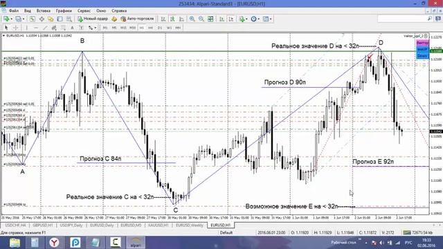Switch to the XAUUSD,H1 chart tab
This screenshot has height=249, width=443.
pyautogui.click(x=159, y=225)
